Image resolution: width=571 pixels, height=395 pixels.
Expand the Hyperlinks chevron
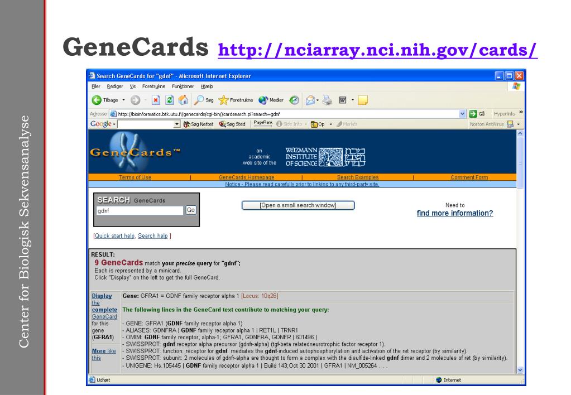click(521, 112)
